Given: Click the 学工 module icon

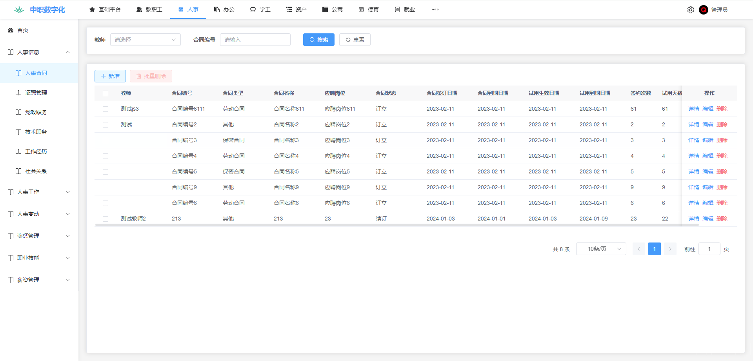Looking at the screenshot, I should tap(253, 9).
